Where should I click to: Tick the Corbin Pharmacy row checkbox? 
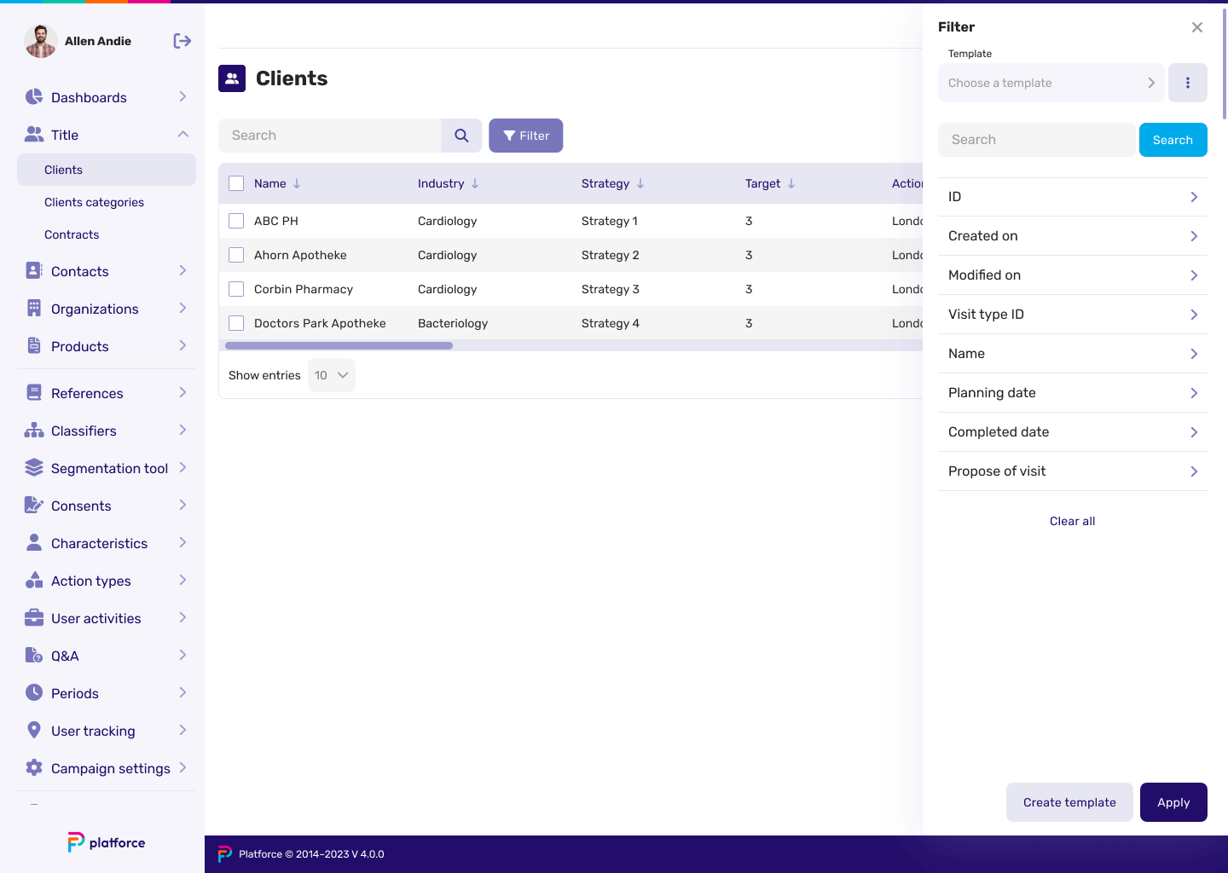[236, 289]
